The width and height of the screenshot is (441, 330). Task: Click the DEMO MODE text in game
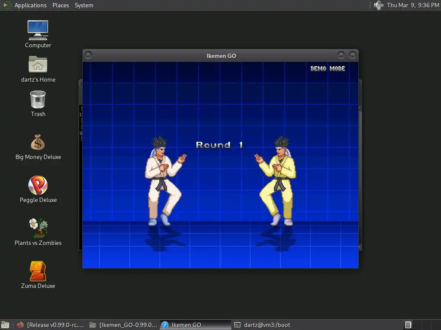tap(328, 68)
